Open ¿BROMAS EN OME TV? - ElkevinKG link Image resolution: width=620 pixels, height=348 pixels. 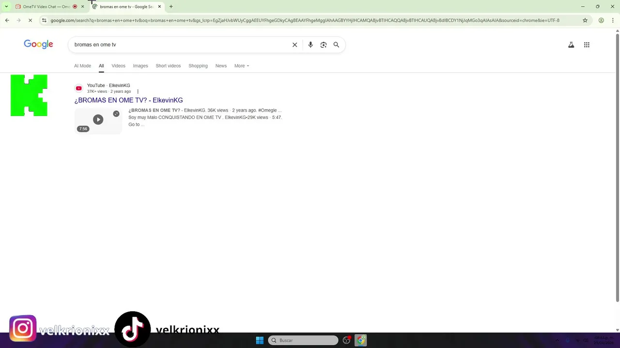(x=128, y=100)
